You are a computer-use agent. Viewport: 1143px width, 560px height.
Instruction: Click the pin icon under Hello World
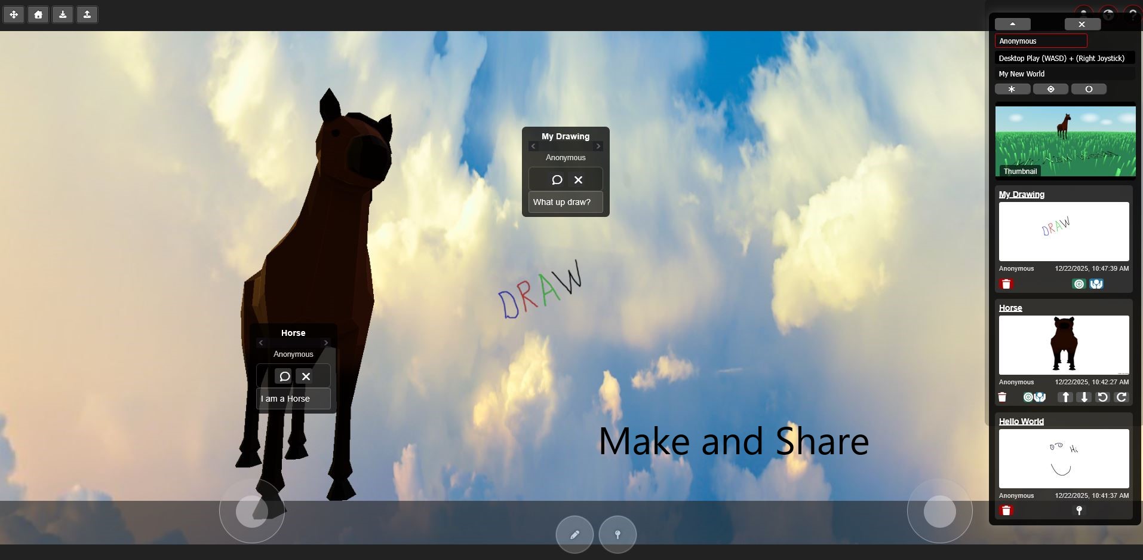point(1079,510)
